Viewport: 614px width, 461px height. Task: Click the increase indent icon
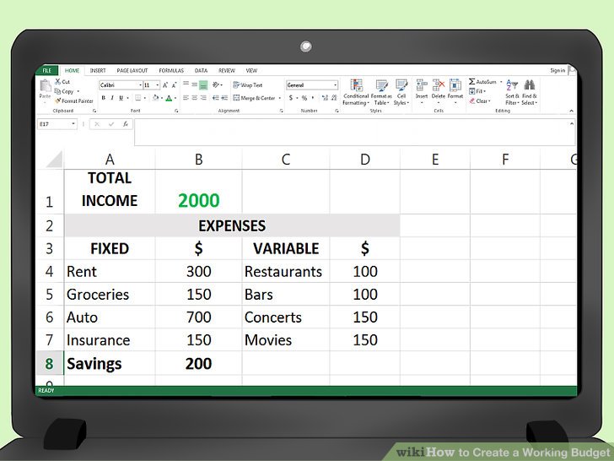224,98
